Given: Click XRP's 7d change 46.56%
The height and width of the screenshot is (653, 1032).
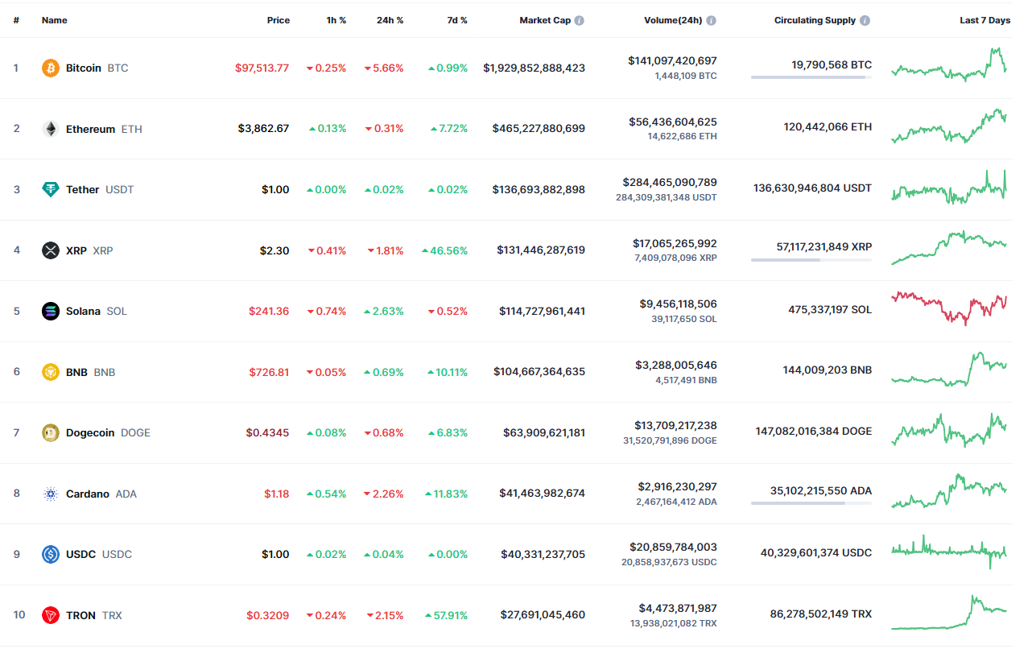Looking at the screenshot, I should click(444, 250).
